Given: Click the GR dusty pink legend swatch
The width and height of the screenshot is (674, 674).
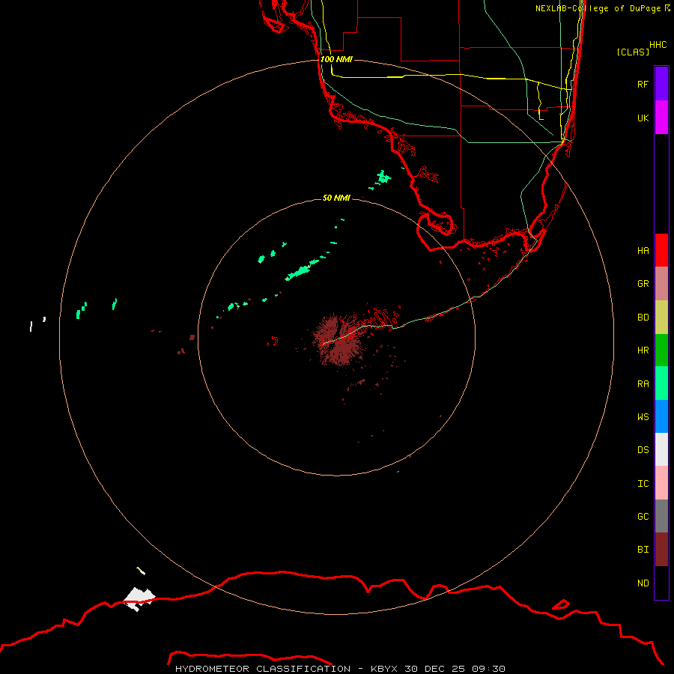Looking at the screenshot, I should (x=661, y=283).
